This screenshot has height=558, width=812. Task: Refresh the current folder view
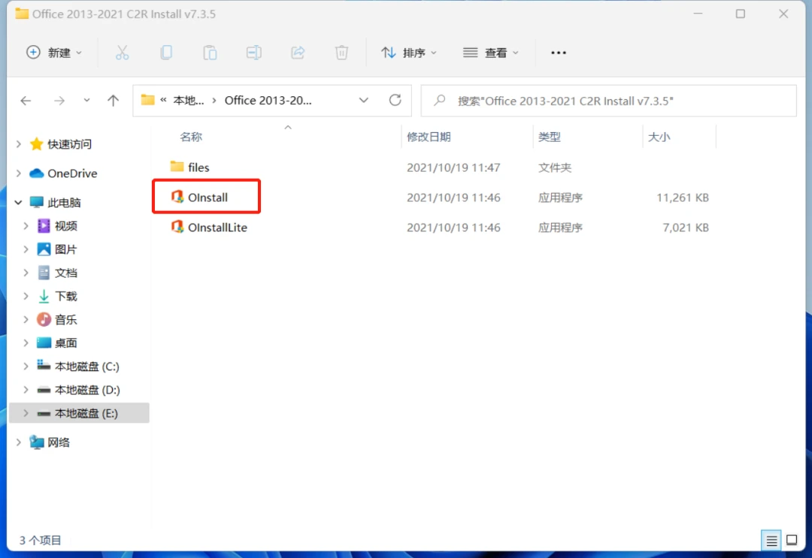click(x=395, y=100)
